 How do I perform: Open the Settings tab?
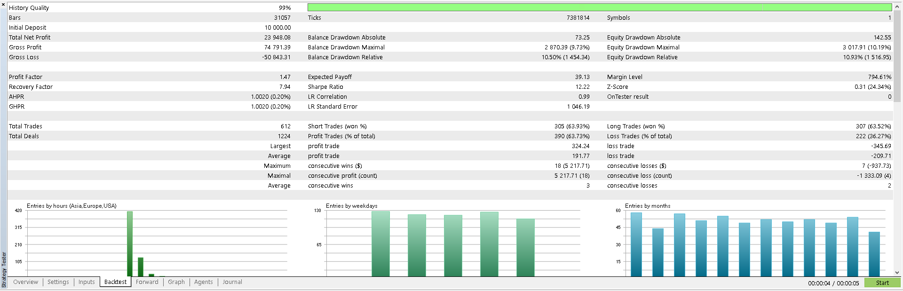coord(58,282)
